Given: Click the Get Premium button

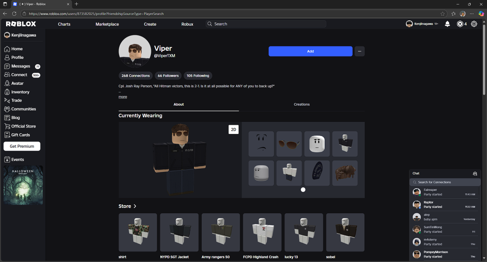Looking at the screenshot, I should [x=22, y=146].
